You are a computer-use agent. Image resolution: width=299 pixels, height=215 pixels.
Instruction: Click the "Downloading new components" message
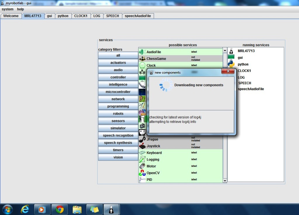click(199, 85)
